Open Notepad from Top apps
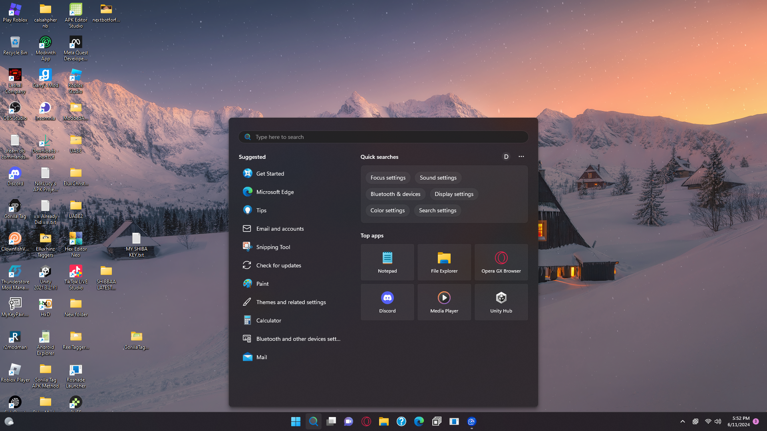The height and width of the screenshot is (431, 767). coord(387,262)
